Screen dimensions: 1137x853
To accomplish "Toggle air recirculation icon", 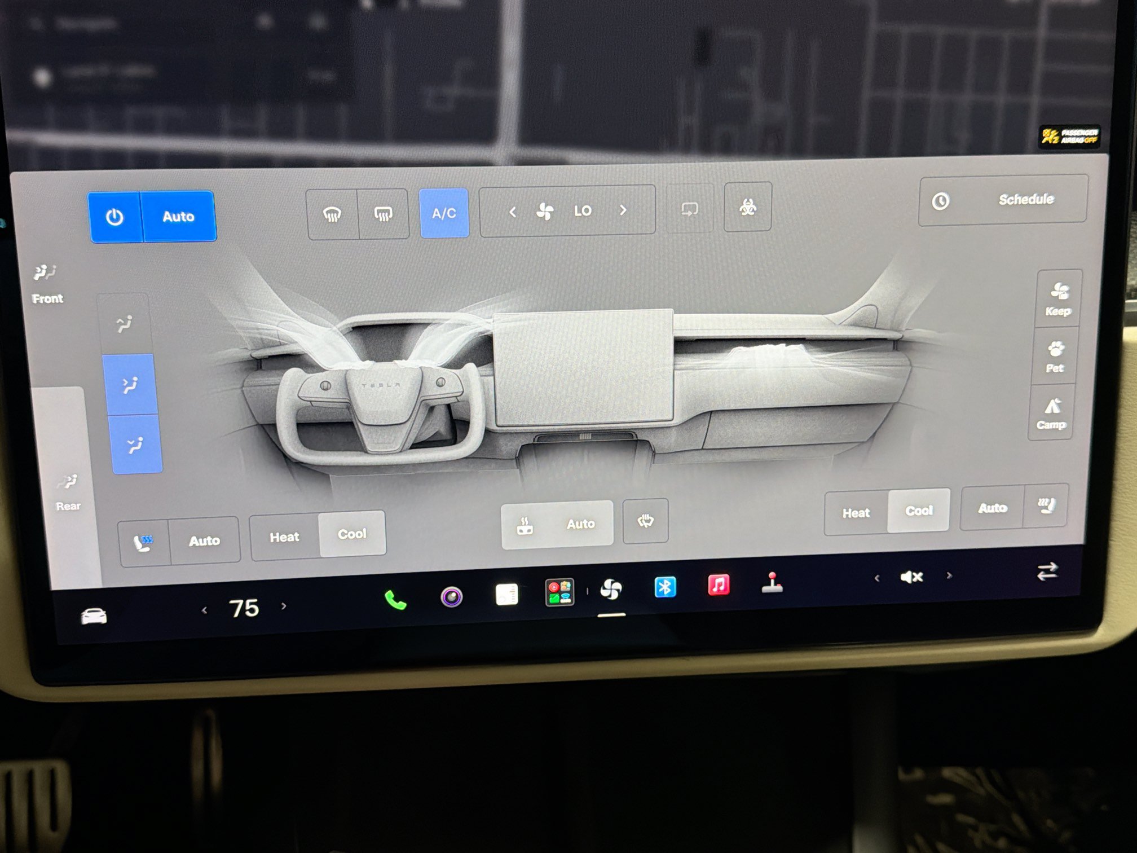I will 690,209.
